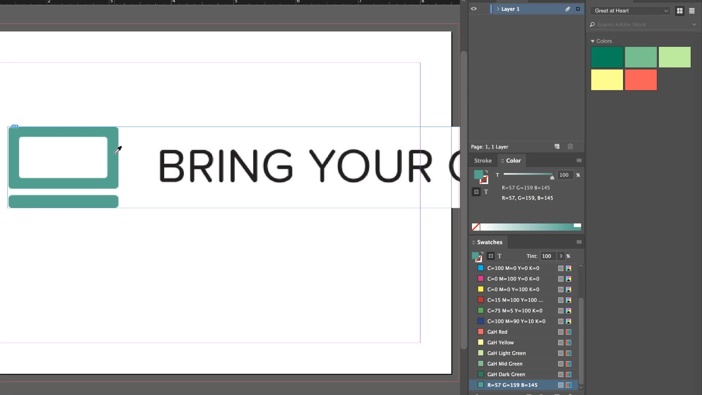Click the Swatches Tint value field
The image size is (702, 395).
coord(548,256)
